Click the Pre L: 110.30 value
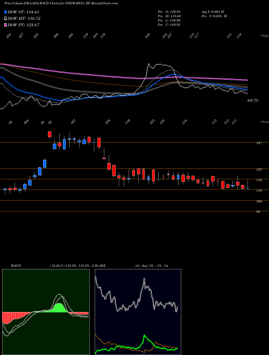Screen dimensions: 269x355 (169, 20)
